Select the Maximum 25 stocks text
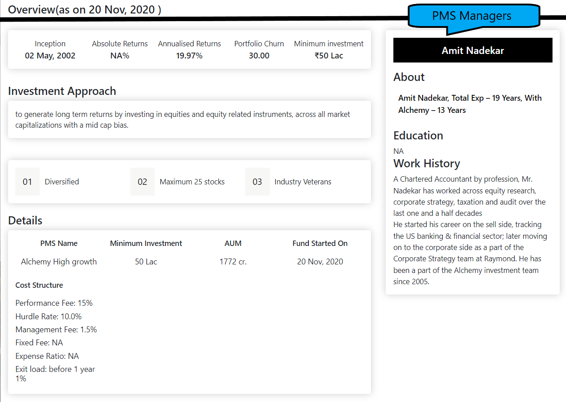This screenshot has width=566, height=402. click(192, 182)
